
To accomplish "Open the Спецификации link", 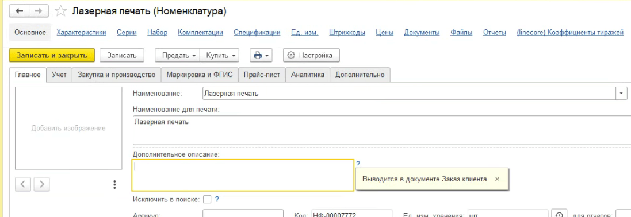I will [x=257, y=33].
